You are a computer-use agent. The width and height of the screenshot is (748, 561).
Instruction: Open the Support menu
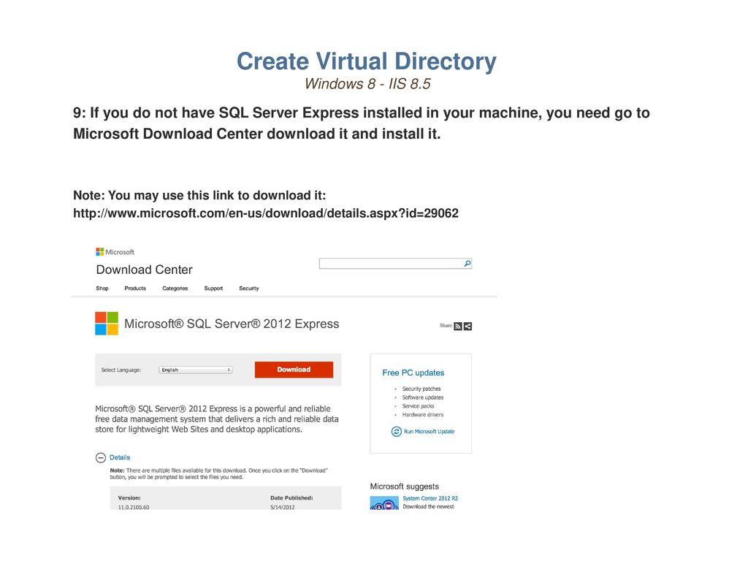pyautogui.click(x=213, y=288)
